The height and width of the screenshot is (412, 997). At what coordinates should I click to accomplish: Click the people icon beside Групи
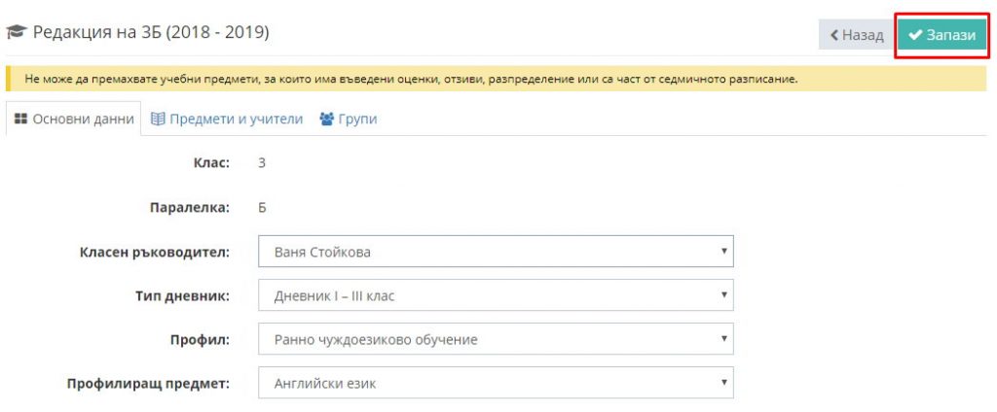pos(327,119)
